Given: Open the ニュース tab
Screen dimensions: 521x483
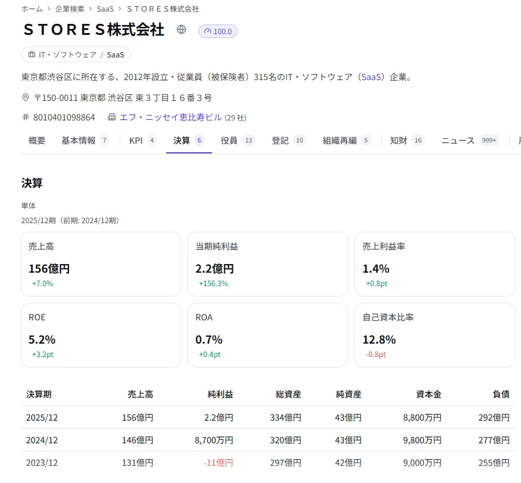Looking at the screenshot, I should pyautogui.click(x=470, y=141).
